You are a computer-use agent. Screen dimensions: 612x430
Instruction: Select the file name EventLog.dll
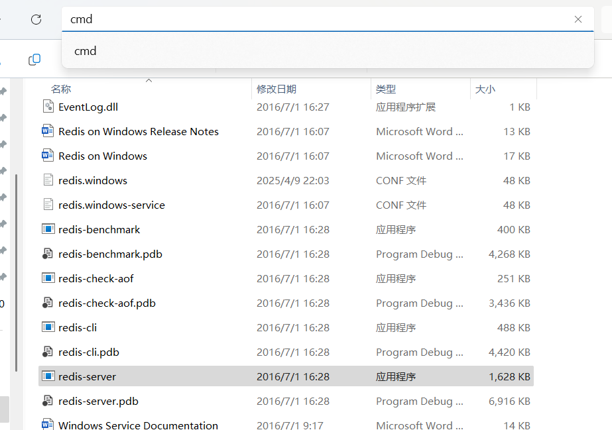click(88, 107)
